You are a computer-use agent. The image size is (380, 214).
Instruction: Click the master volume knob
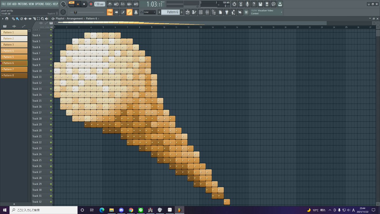(63, 4)
